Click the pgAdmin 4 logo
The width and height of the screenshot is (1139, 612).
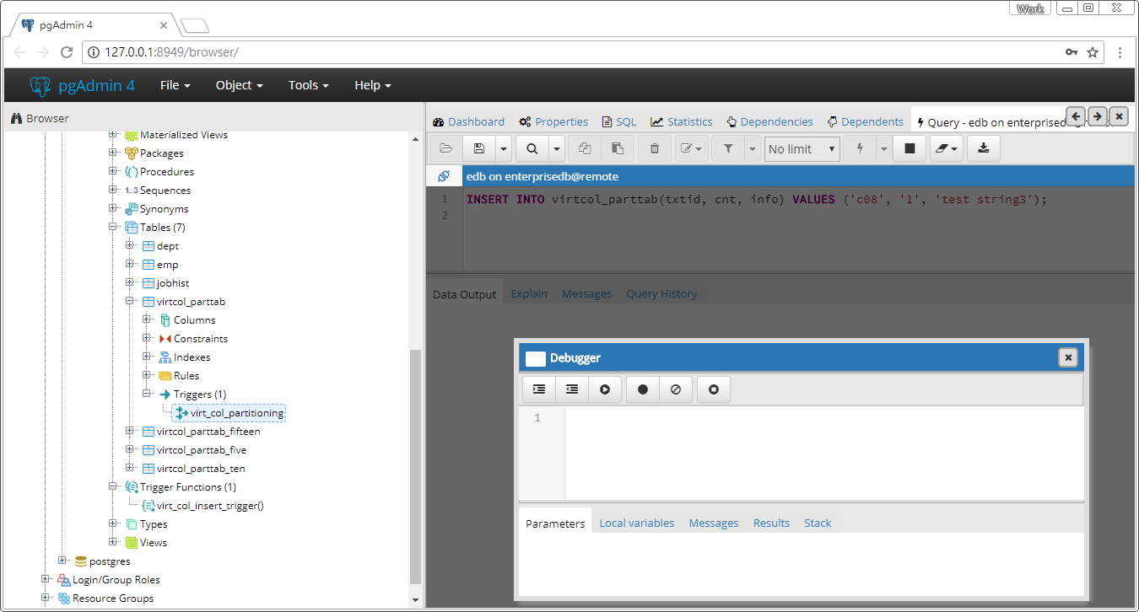click(x=81, y=85)
